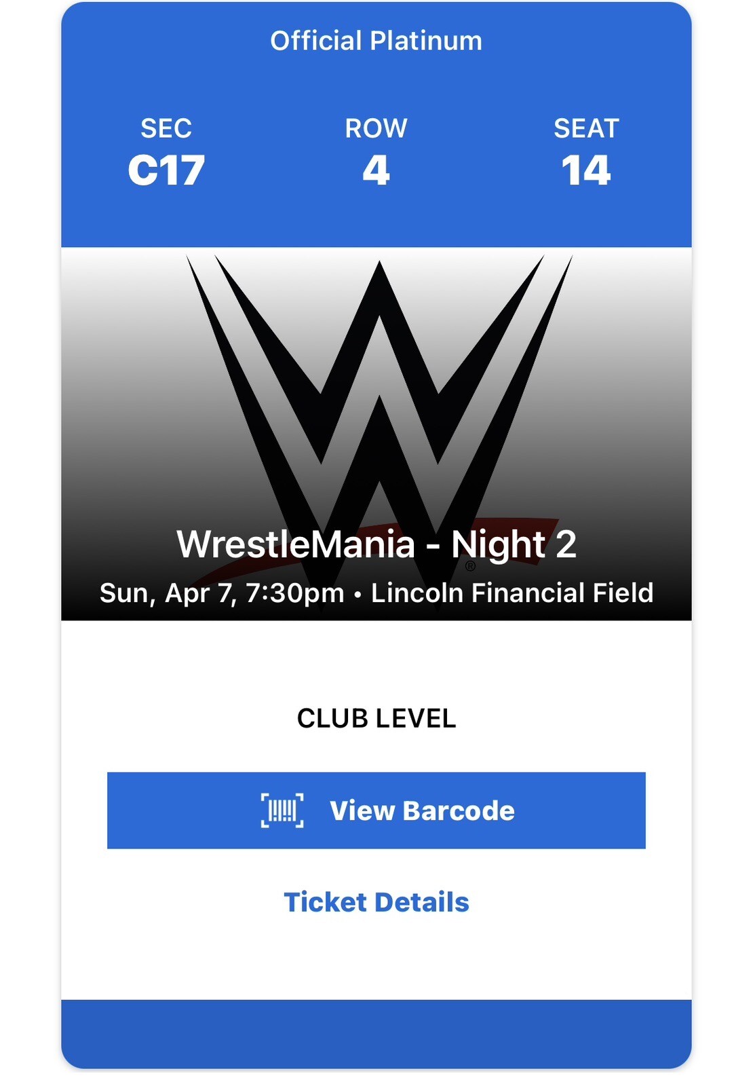The height and width of the screenshot is (1086, 753).
Task: Tap the gradient background area of the ticket
Action: pos(122,339)
